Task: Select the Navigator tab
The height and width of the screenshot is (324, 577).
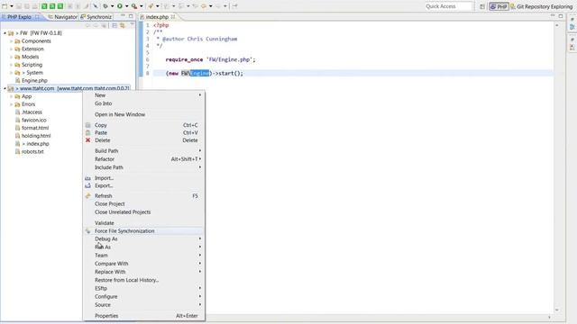Action: [x=62, y=17]
